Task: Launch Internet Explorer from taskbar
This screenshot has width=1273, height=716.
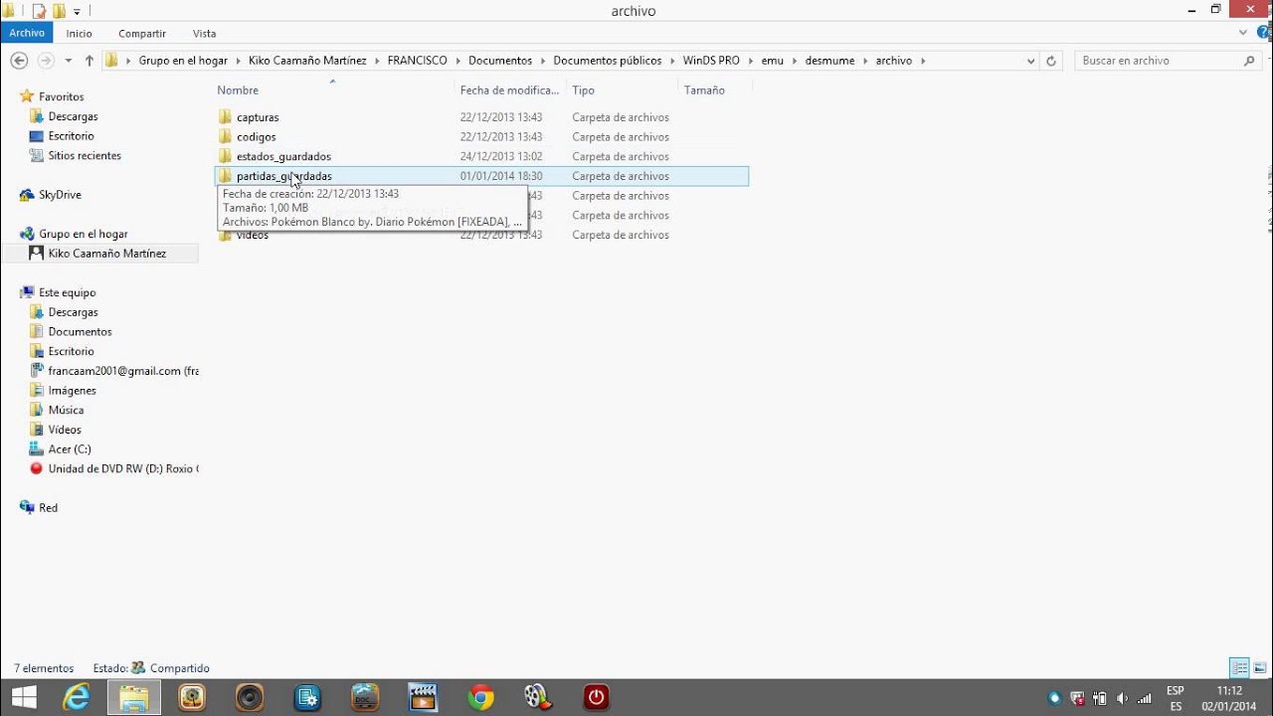Action: (77, 697)
